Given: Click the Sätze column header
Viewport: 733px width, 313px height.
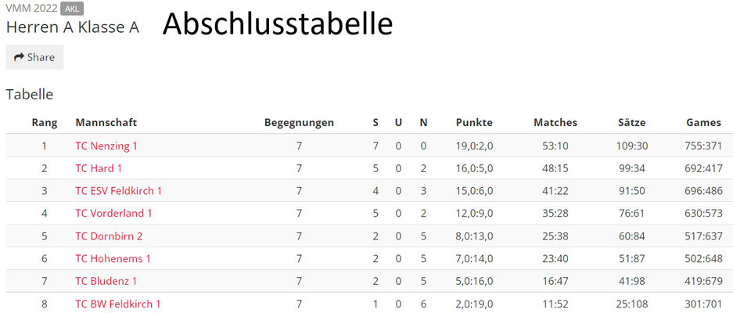Looking at the screenshot, I should click(x=631, y=123).
